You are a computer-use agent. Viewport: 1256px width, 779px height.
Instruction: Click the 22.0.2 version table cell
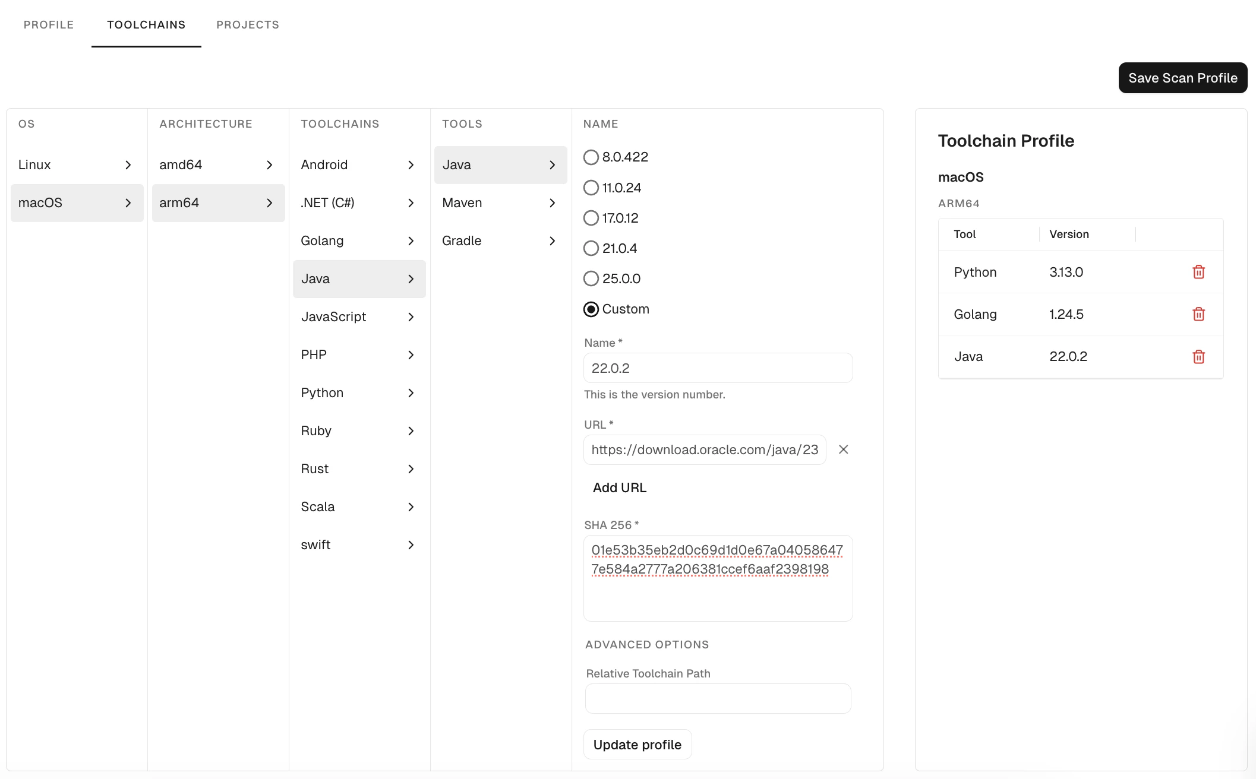tap(1068, 356)
